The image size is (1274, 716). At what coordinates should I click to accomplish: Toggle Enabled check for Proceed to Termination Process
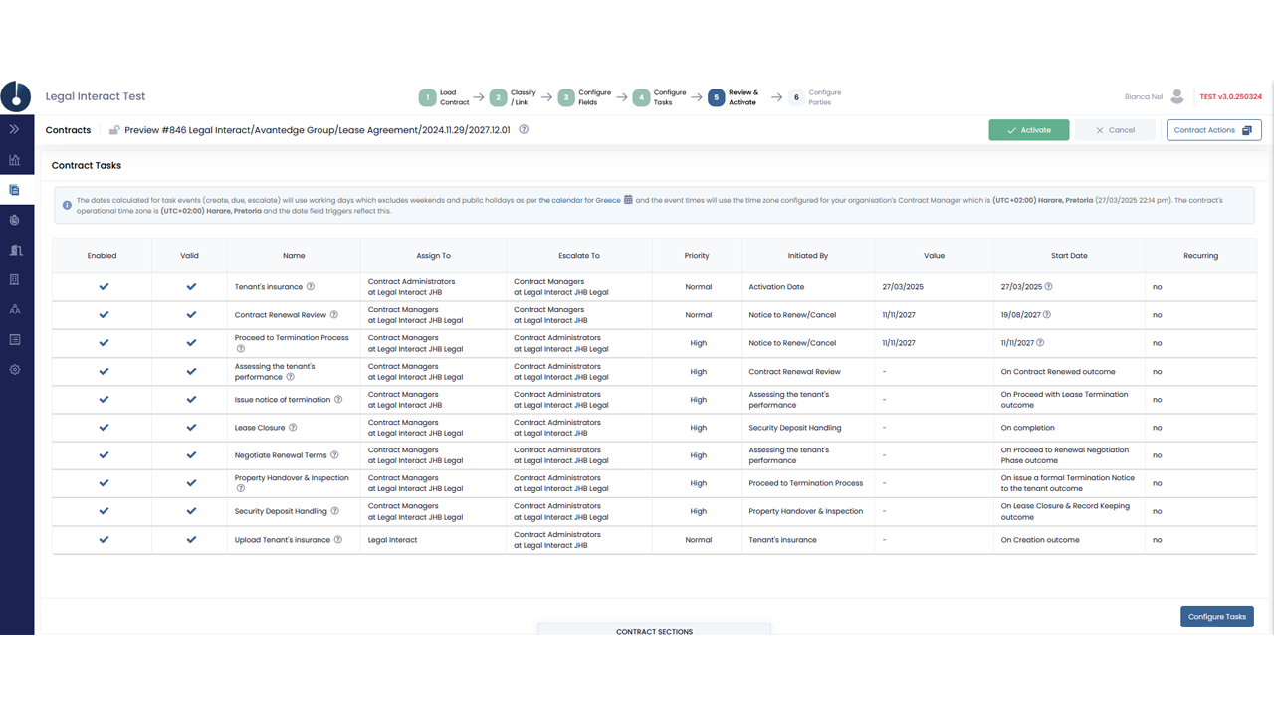tap(104, 343)
